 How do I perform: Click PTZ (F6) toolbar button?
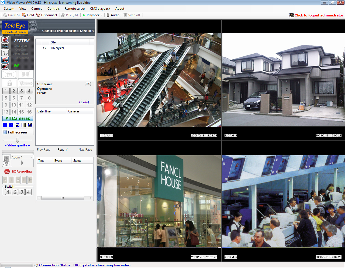70,15
